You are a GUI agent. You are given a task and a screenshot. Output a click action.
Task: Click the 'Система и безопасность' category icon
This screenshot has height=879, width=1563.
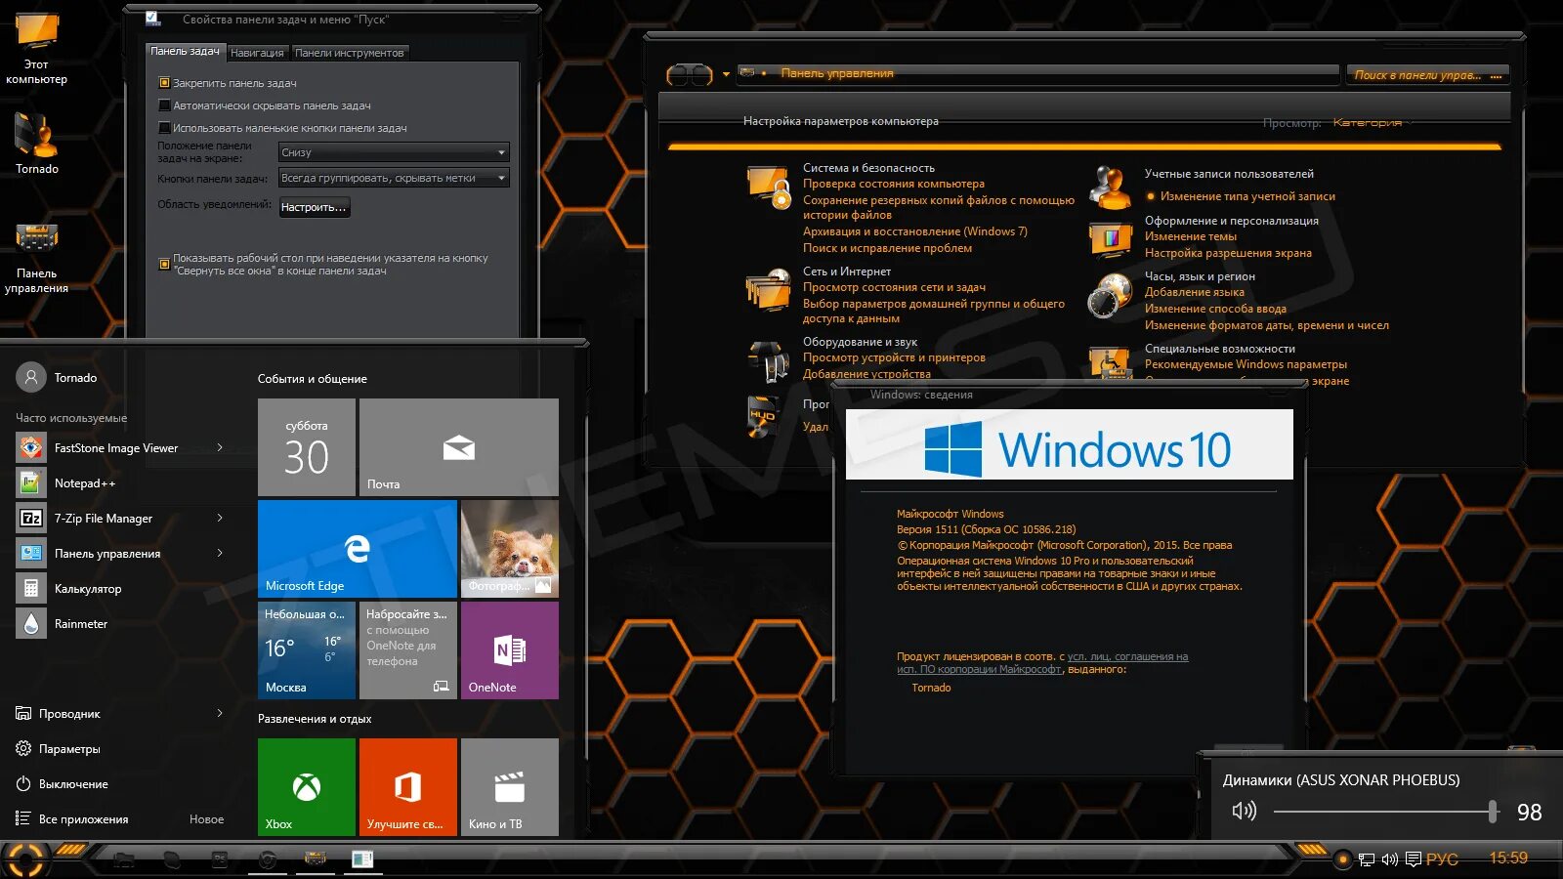[x=768, y=186]
